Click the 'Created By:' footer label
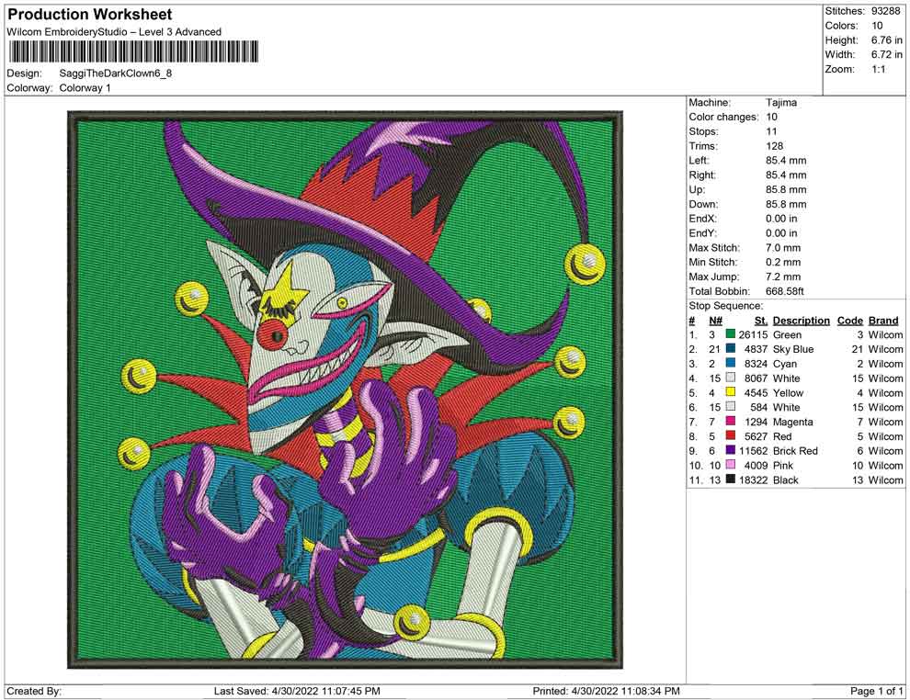Viewport: 910px width, 700px height. pos(34,691)
